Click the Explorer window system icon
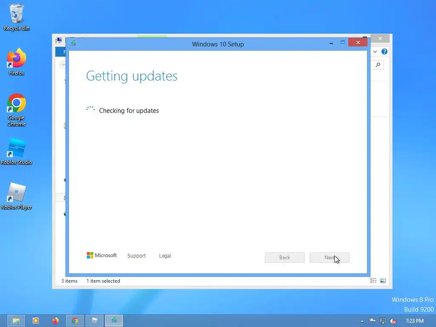This screenshot has width=436, height=327. coord(59,40)
